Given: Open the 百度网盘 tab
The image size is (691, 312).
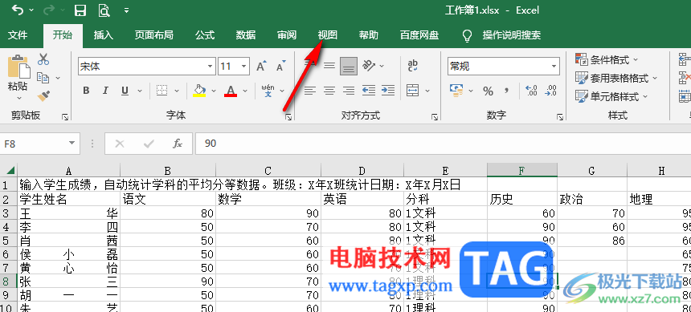Looking at the screenshot, I should pos(419,35).
